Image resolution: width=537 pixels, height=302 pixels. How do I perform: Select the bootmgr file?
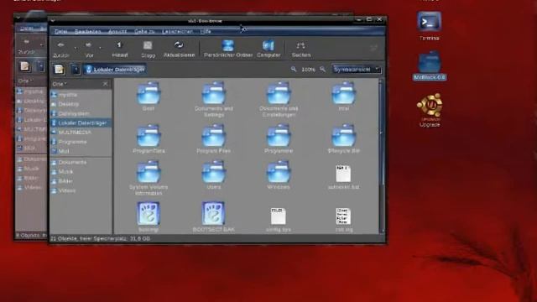(149, 217)
